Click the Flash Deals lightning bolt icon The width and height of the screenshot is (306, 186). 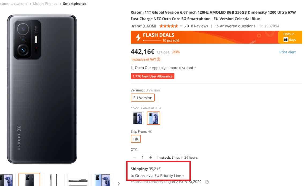(138, 37)
